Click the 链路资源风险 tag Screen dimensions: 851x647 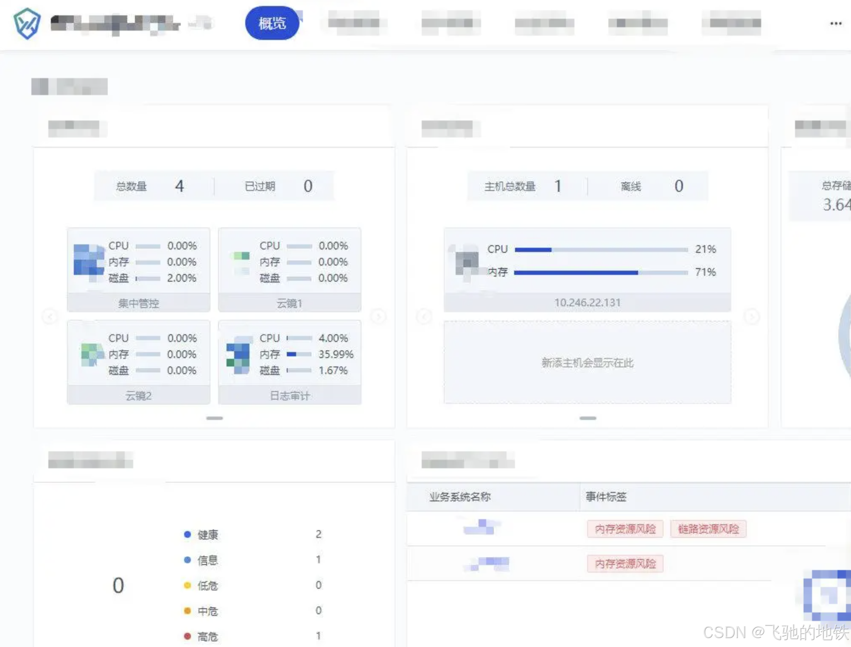(x=708, y=529)
